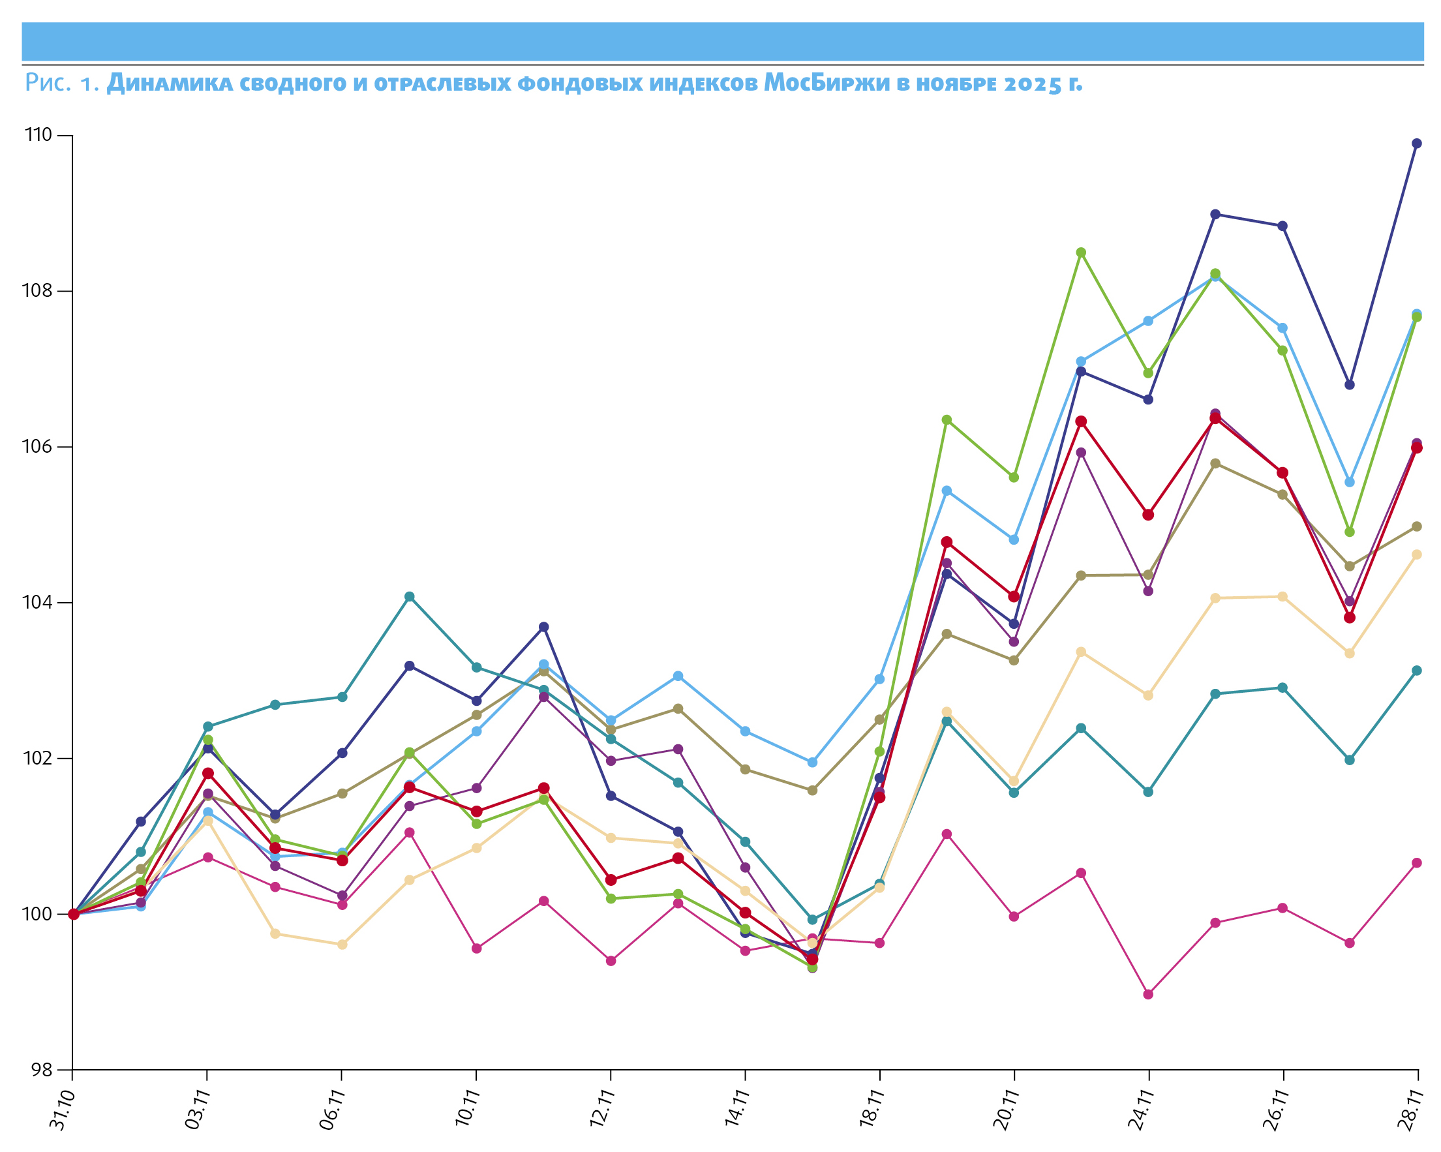
Task: Click pink line's final point at 28.11
Action: pyautogui.click(x=1416, y=863)
